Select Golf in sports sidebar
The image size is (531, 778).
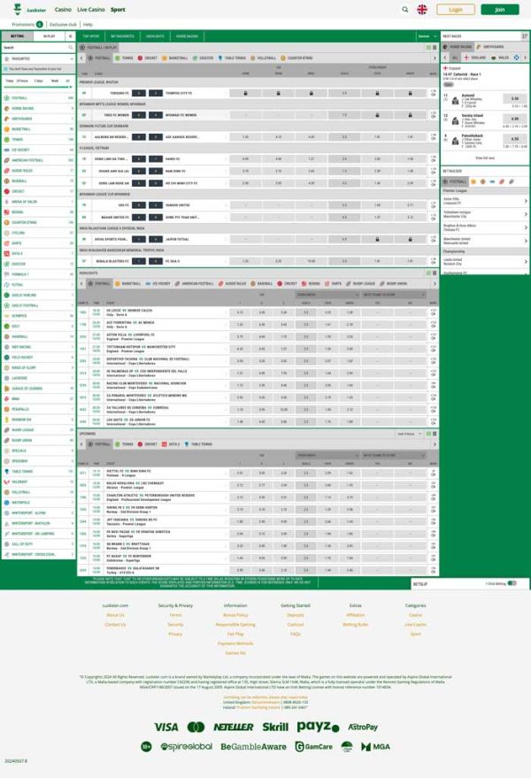click(38, 326)
